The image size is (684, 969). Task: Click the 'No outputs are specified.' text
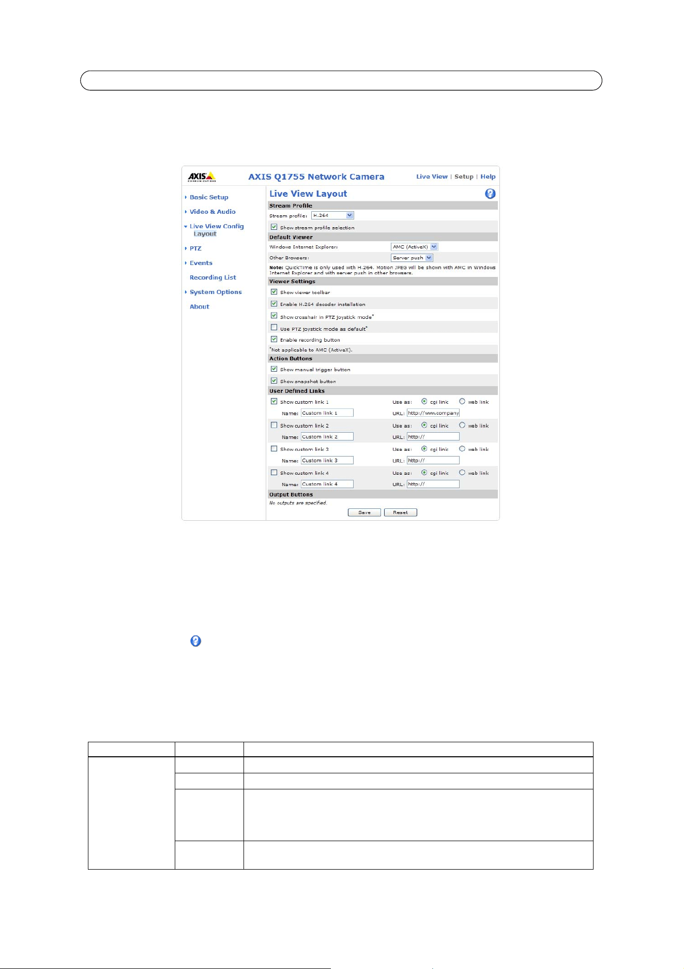pyautogui.click(x=298, y=503)
